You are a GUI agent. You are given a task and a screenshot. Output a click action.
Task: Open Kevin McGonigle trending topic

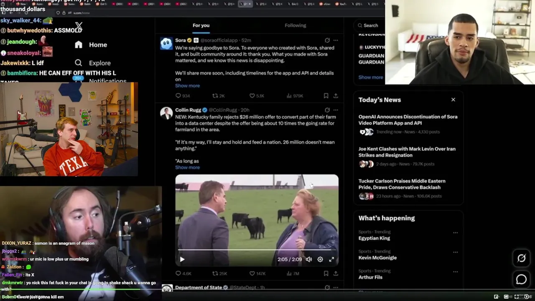tap(377, 258)
